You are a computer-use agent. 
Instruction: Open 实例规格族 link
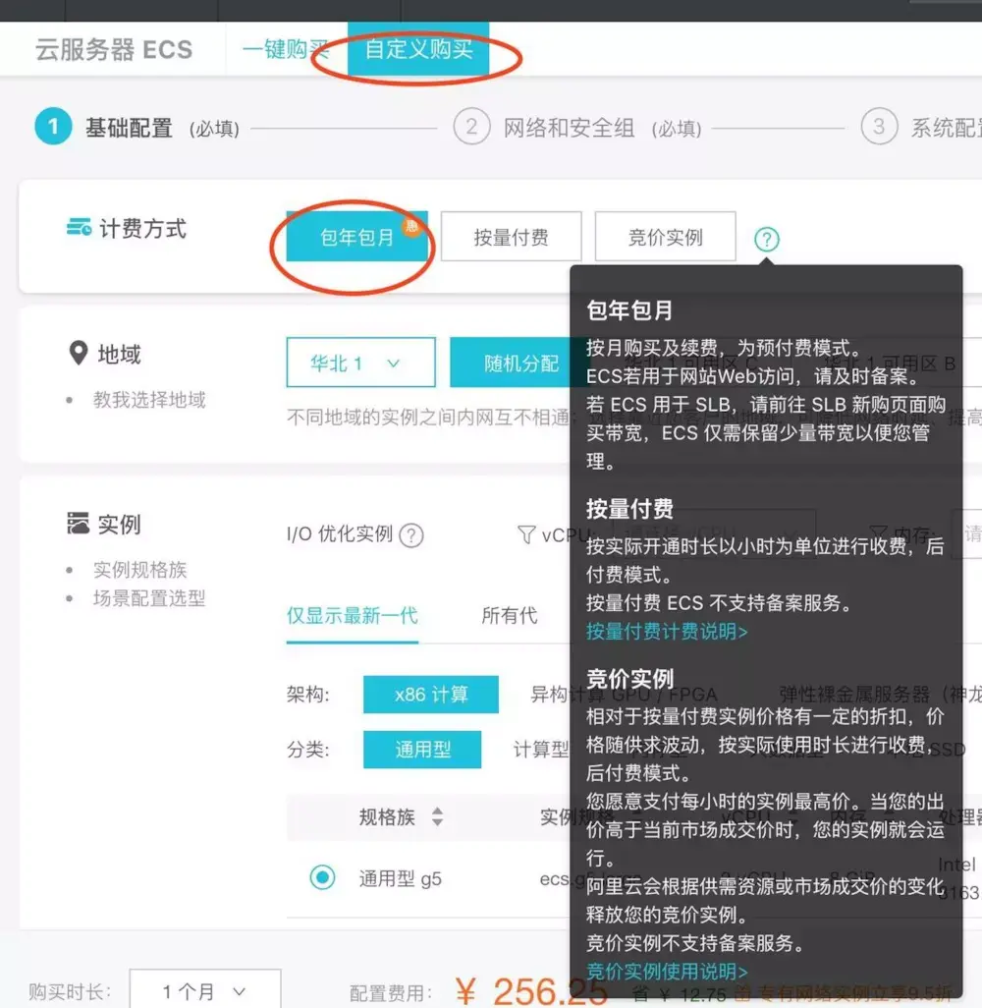pyautogui.click(x=140, y=570)
